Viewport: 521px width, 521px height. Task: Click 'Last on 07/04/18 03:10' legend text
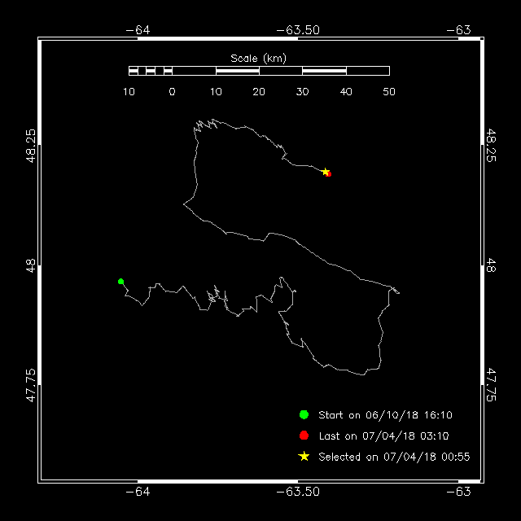(x=383, y=436)
